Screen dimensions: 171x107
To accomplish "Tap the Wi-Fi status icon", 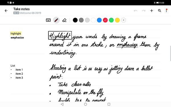I will coord(8,3).
